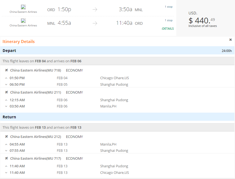Click the Depart section header
This screenshot has height=179, width=235.
coord(117,51)
